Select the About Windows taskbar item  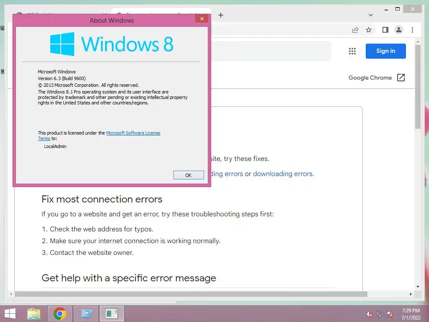(x=111, y=314)
